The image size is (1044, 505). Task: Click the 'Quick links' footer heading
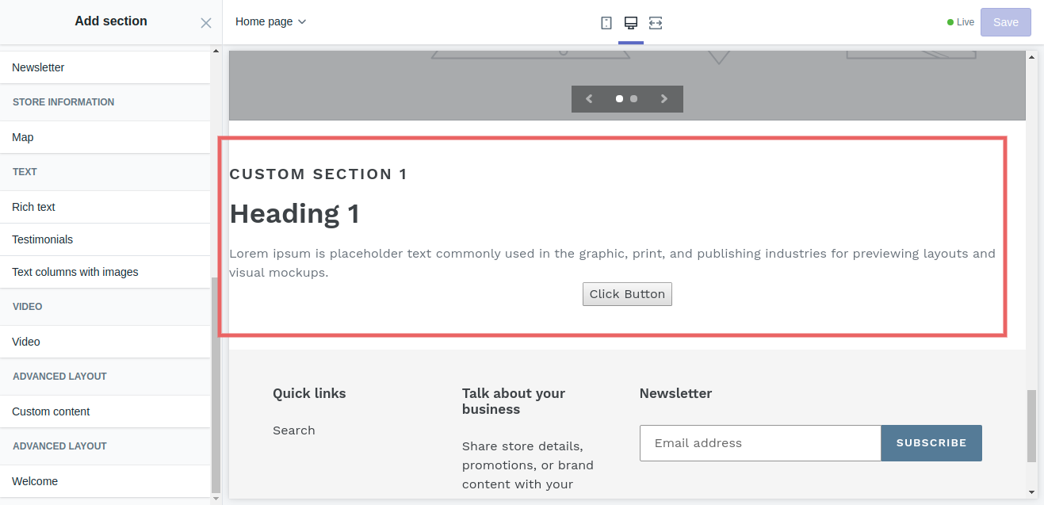(x=309, y=393)
